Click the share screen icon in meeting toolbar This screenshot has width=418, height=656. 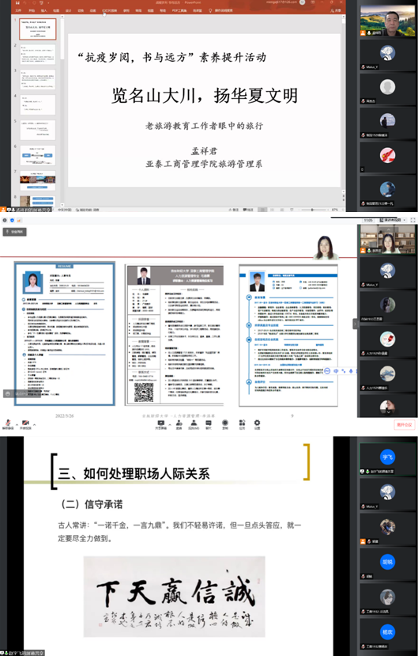(x=160, y=423)
